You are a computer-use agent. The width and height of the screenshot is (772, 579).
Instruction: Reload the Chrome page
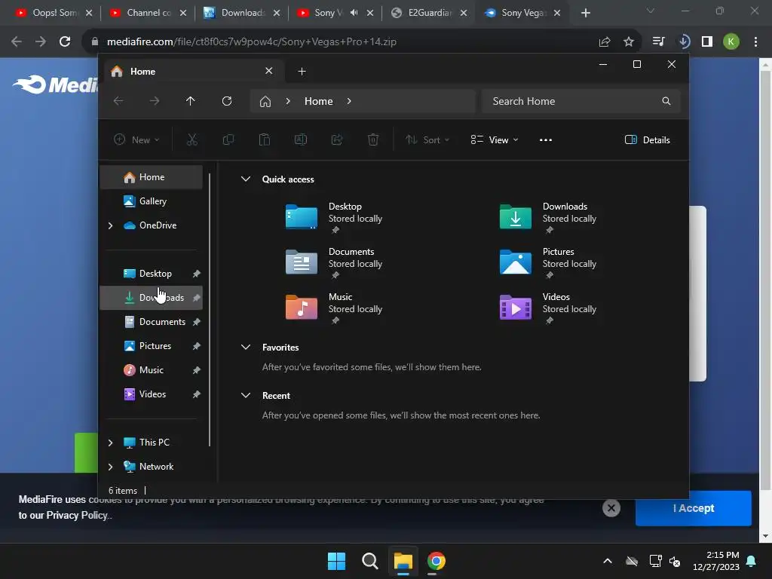[x=65, y=41]
